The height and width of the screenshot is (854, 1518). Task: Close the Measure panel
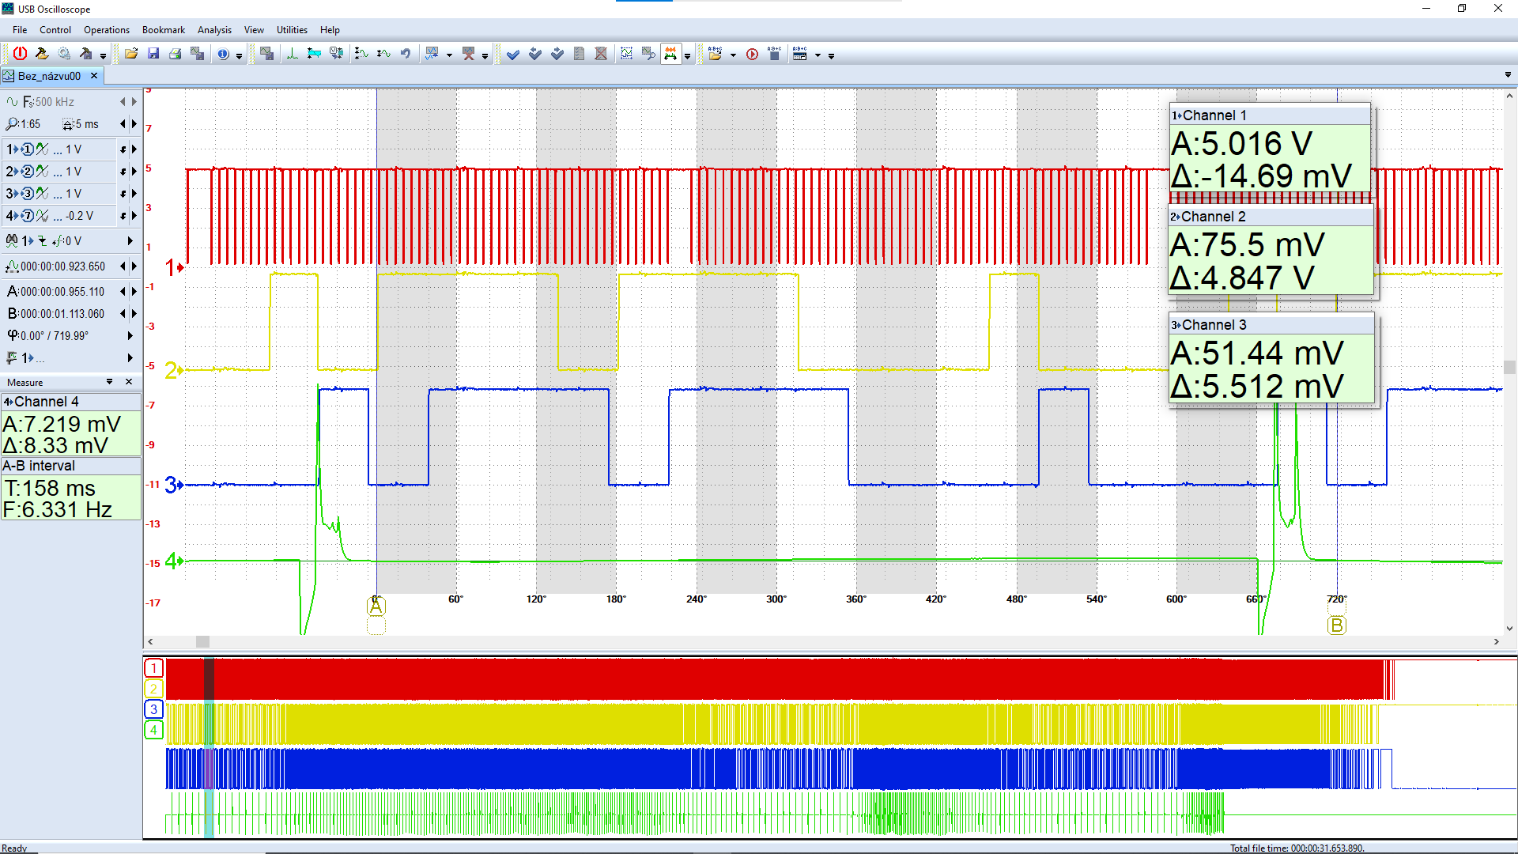click(x=129, y=382)
